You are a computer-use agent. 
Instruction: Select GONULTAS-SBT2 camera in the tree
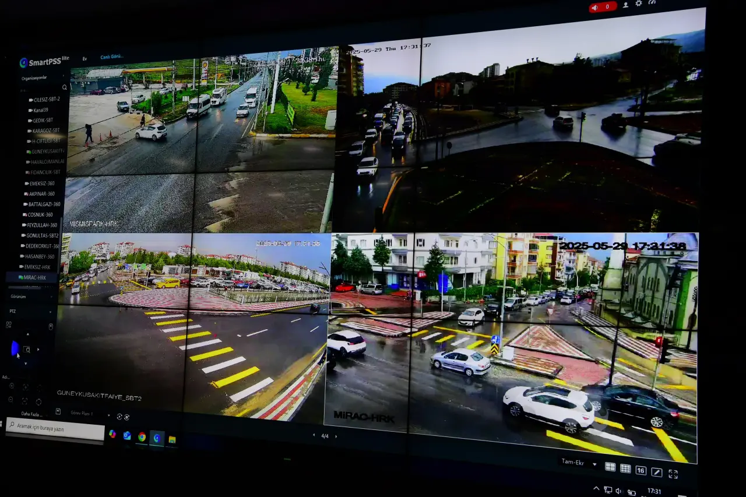click(x=41, y=236)
